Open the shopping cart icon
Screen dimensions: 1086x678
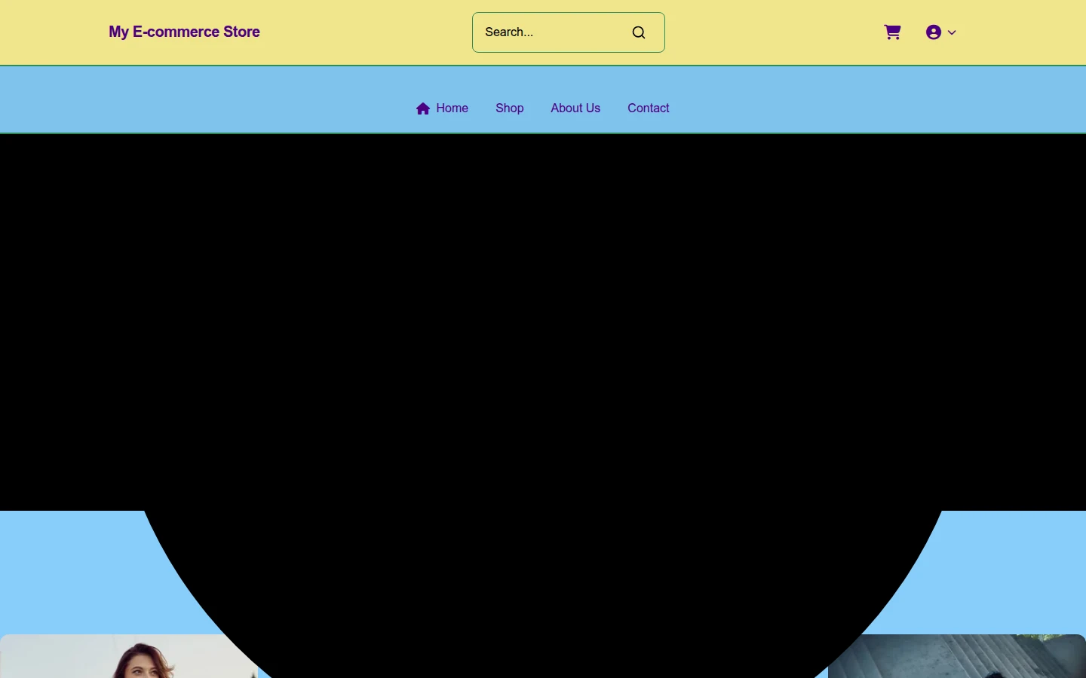tap(892, 32)
